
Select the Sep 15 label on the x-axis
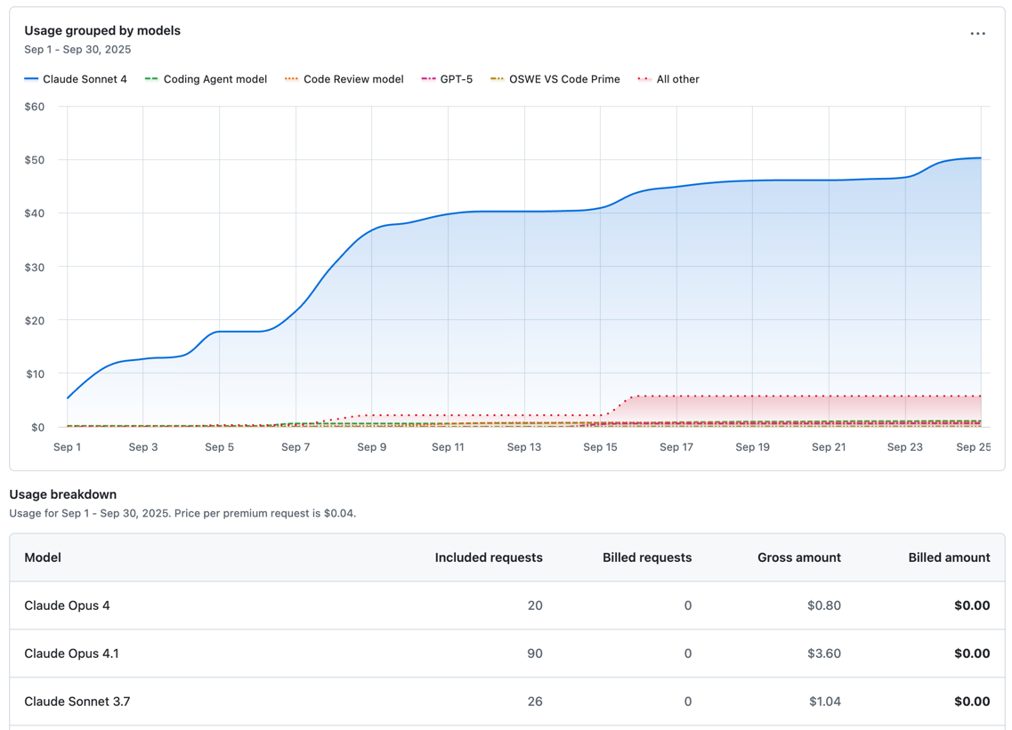[x=601, y=447]
